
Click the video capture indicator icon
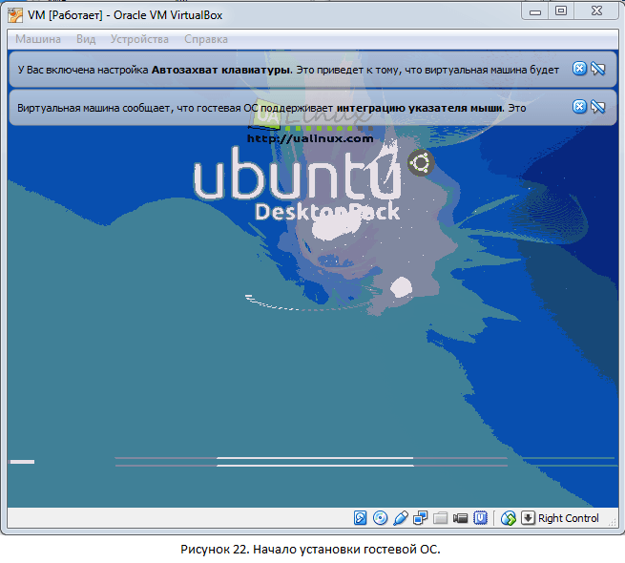[x=460, y=518]
